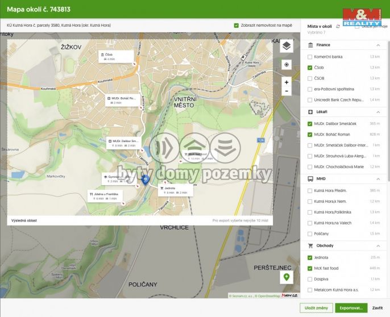Uncheck Zobrazit nemovitost na mapě
Viewport: 390px width, 317px height.
coord(237,26)
